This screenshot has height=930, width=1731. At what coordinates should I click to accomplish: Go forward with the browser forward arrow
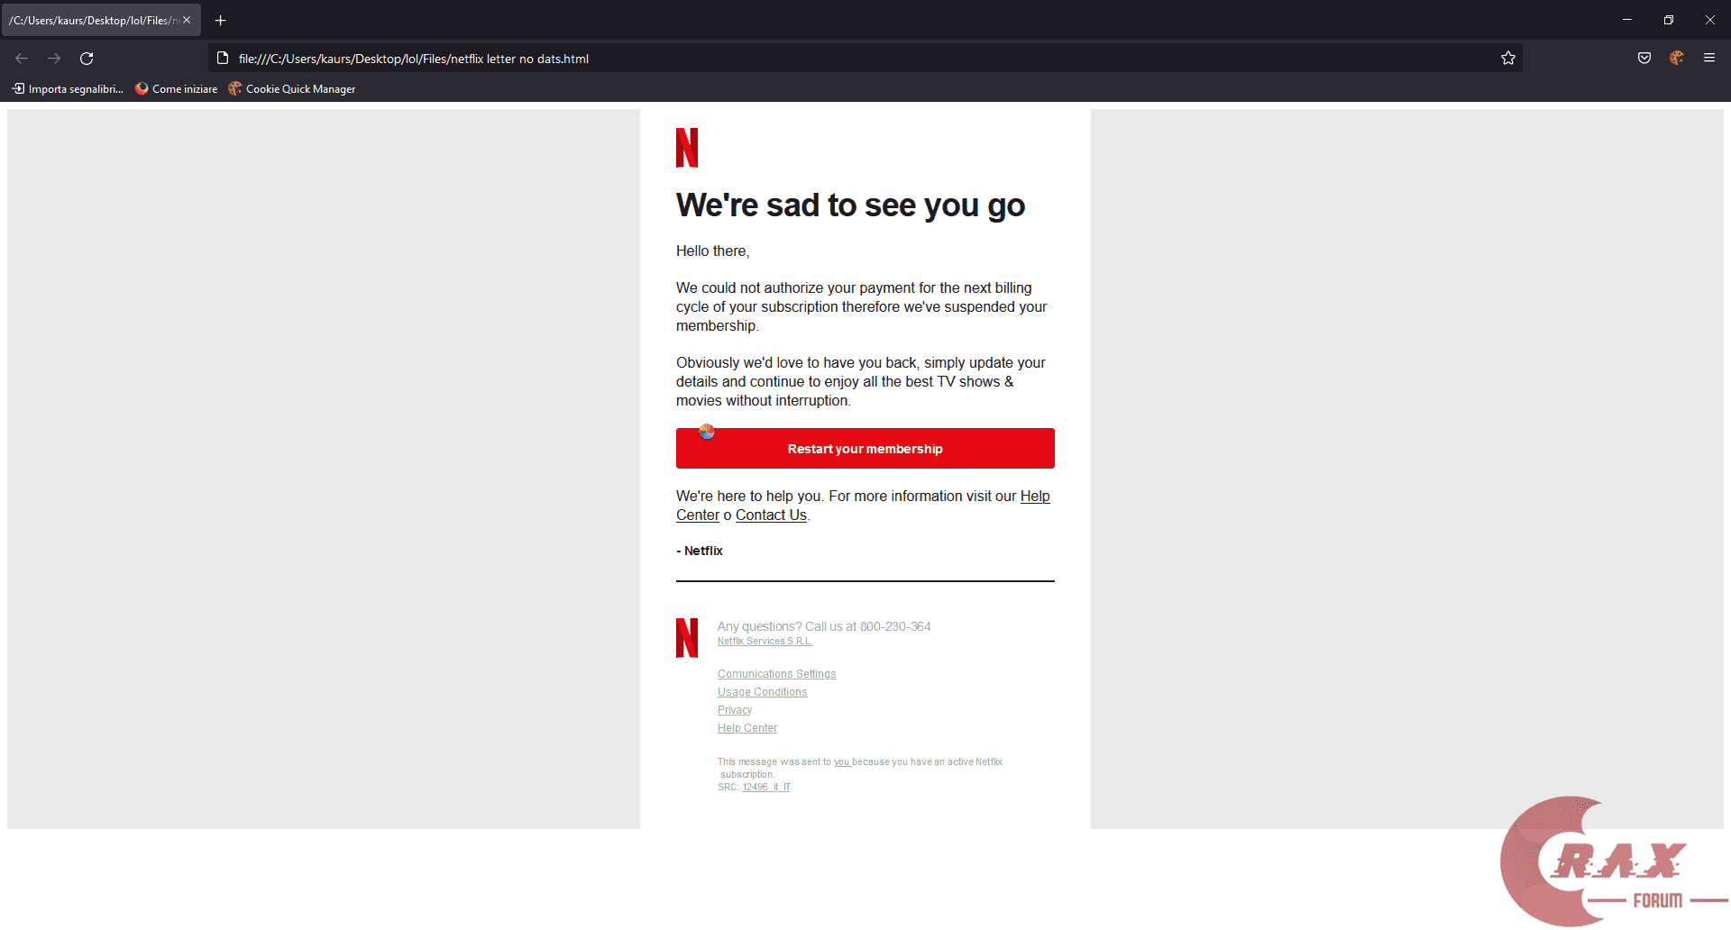[54, 59]
